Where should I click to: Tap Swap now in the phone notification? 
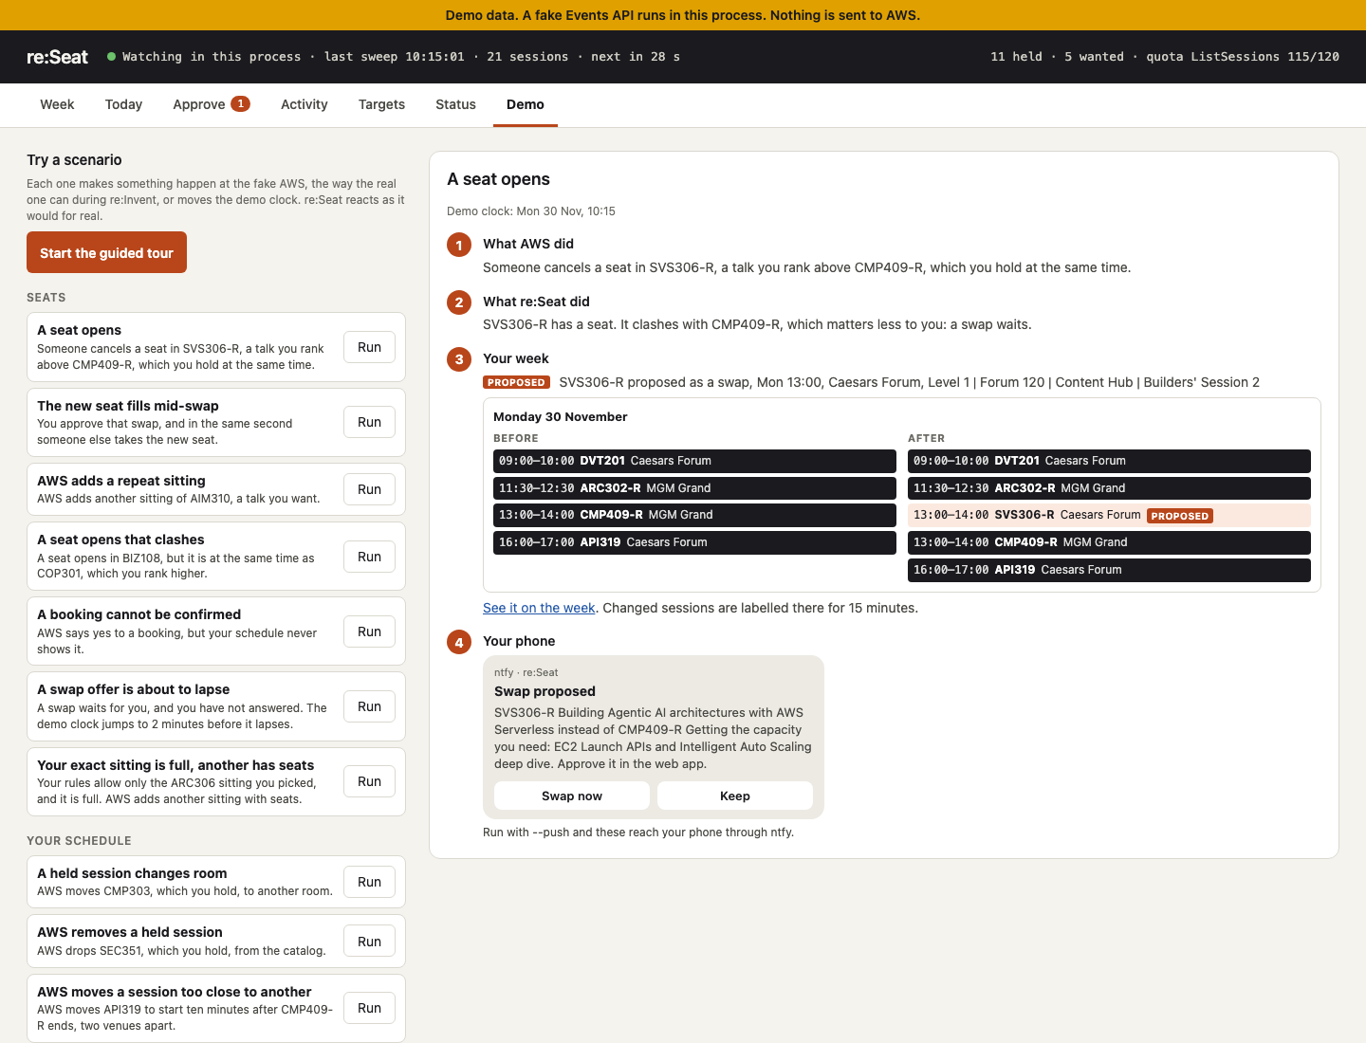pyautogui.click(x=572, y=796)
